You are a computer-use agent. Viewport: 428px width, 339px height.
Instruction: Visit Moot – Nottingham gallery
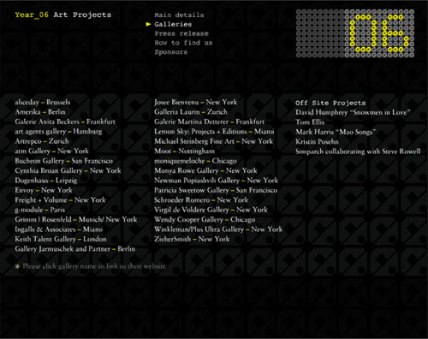pos(184,151)
